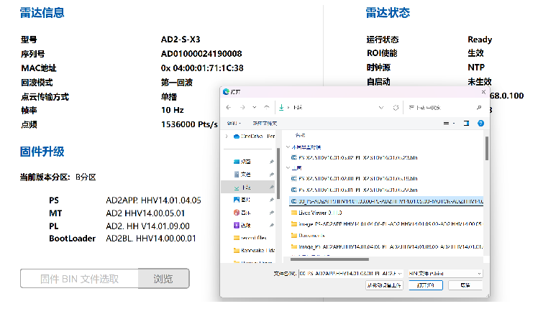Click the pin icon next to Desktop
Screen dimensions: 538x314
click(x=271, y=162)
